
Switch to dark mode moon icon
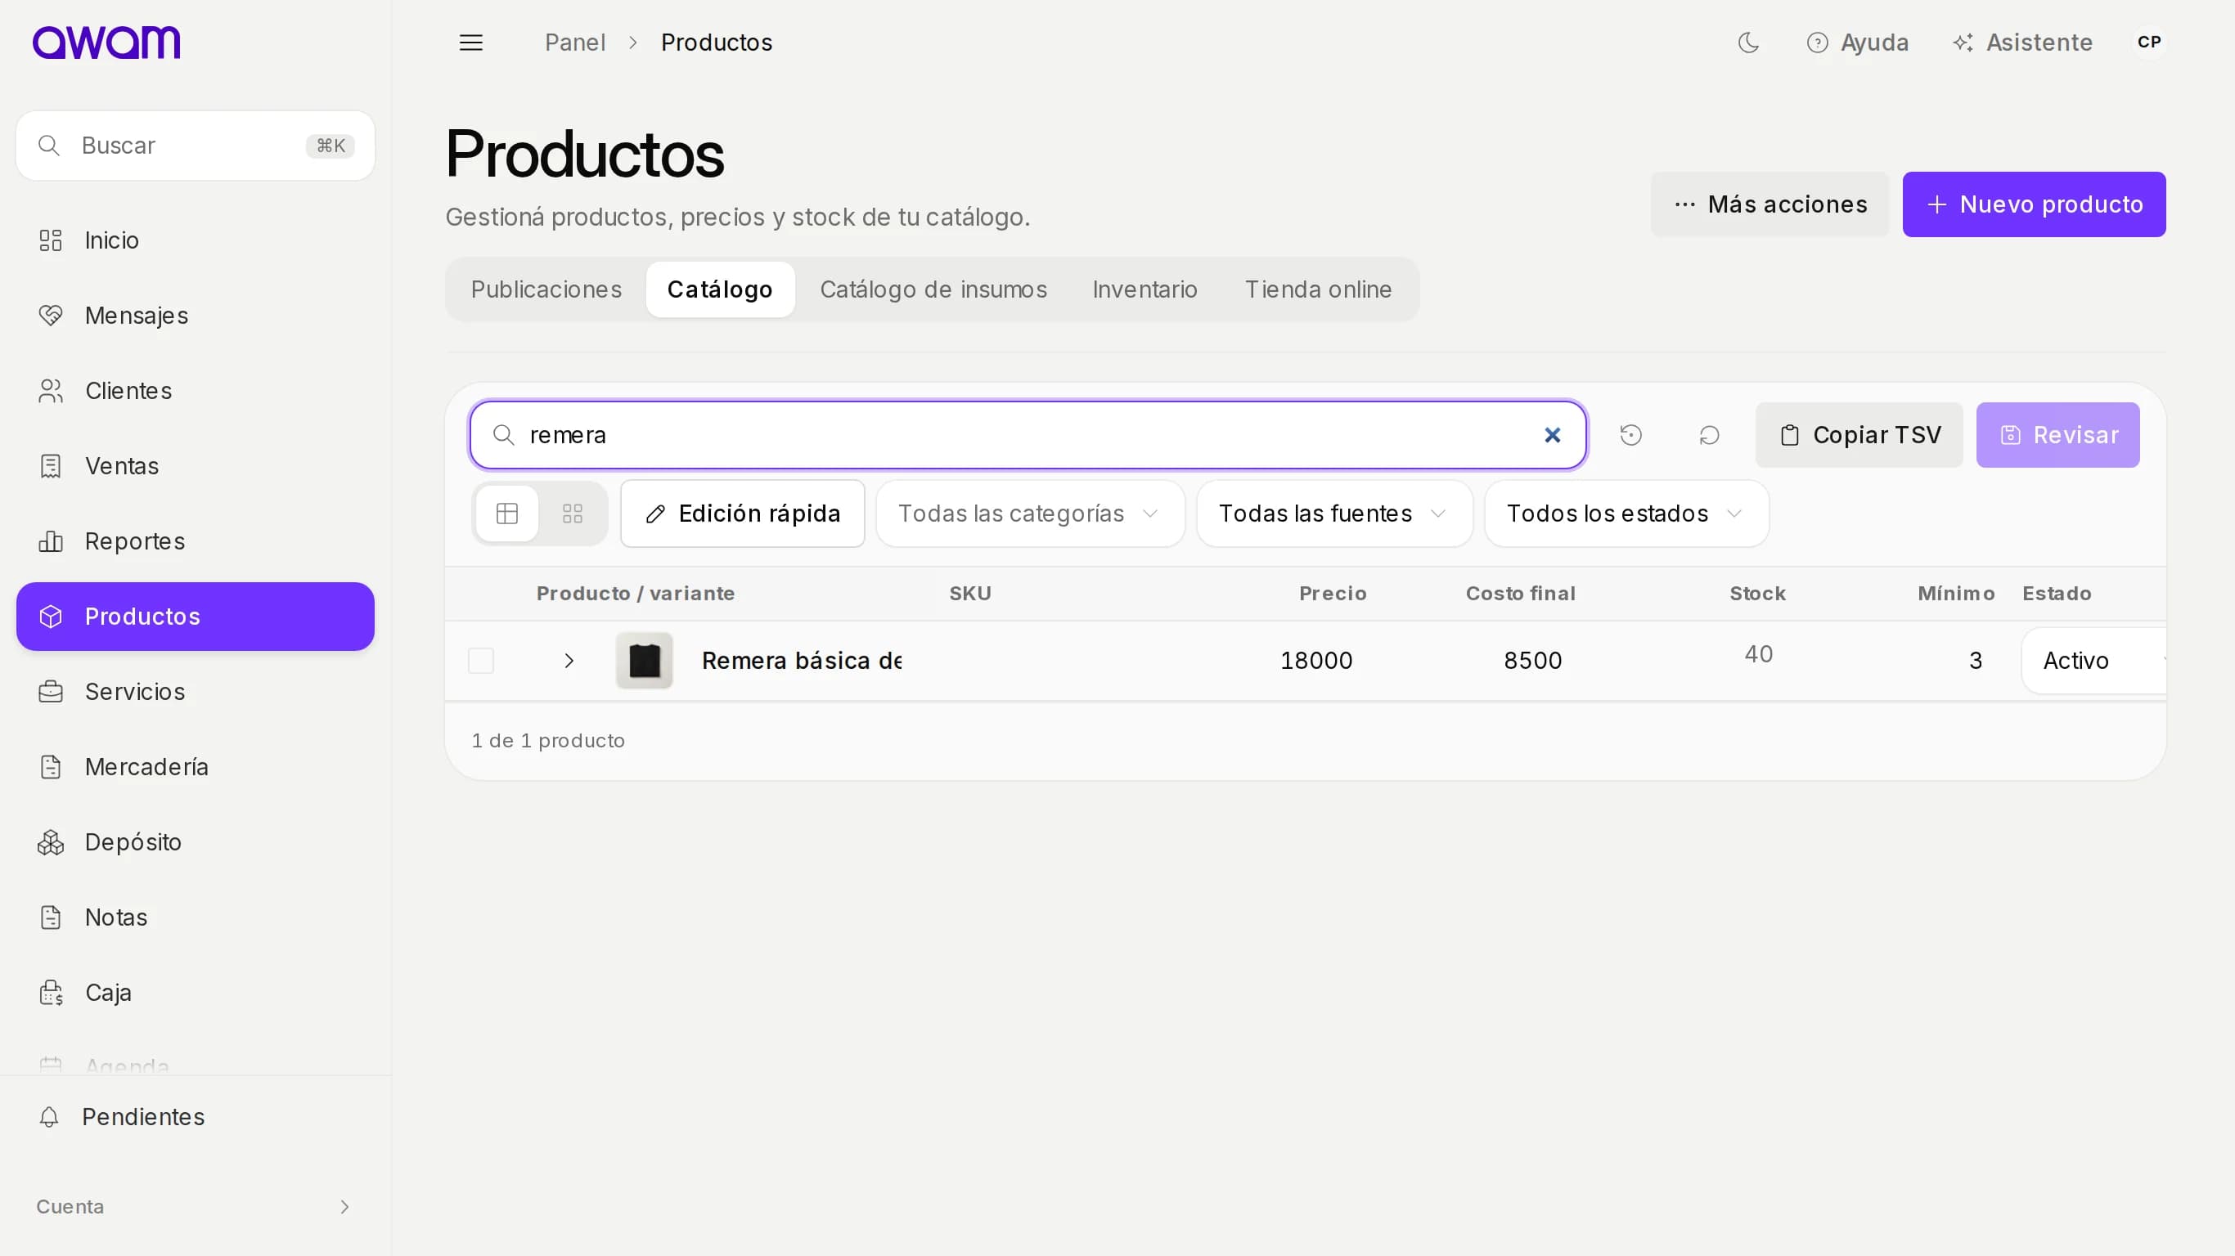pyautogui.click(x=1748, y=43)
